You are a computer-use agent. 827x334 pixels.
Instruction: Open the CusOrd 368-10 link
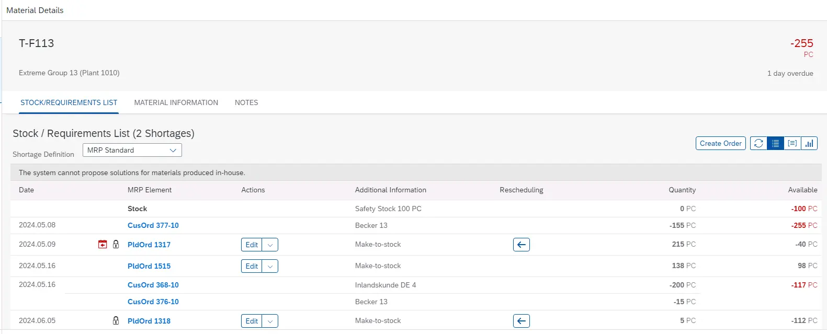[x=153, y=285]
